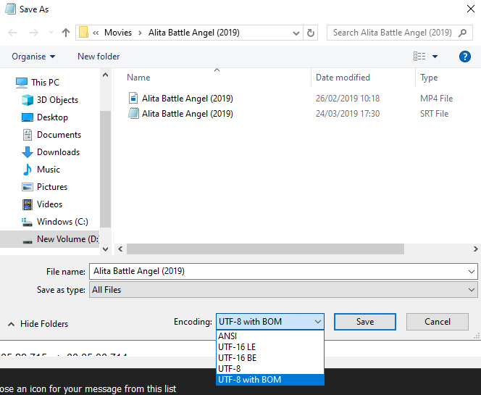Open the Save as type dropdown
The width and height of the screenshot is (481, 395).
pos(283,290)
